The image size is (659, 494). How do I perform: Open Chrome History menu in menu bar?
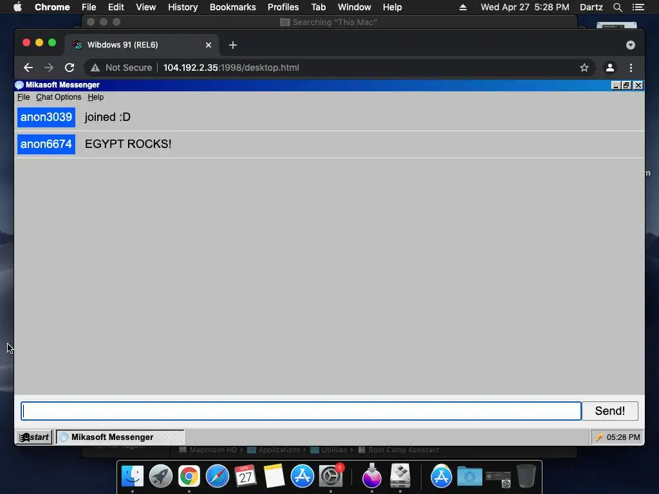183,7
